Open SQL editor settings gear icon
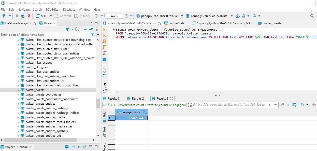Screen dimensions: 317x151 click(x=104, y=60)
